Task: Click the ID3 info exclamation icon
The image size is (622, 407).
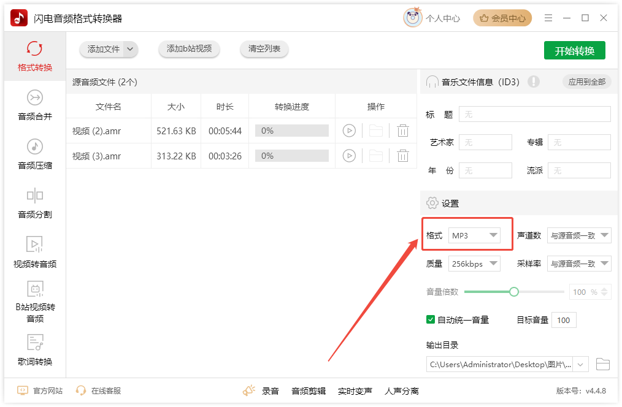Action: tap(534, 82)
